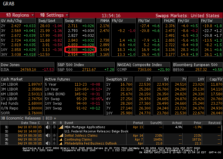
Task: Open U.S. Federal Reserve Releases Beige Book event
Action: (x=96, y=131)
